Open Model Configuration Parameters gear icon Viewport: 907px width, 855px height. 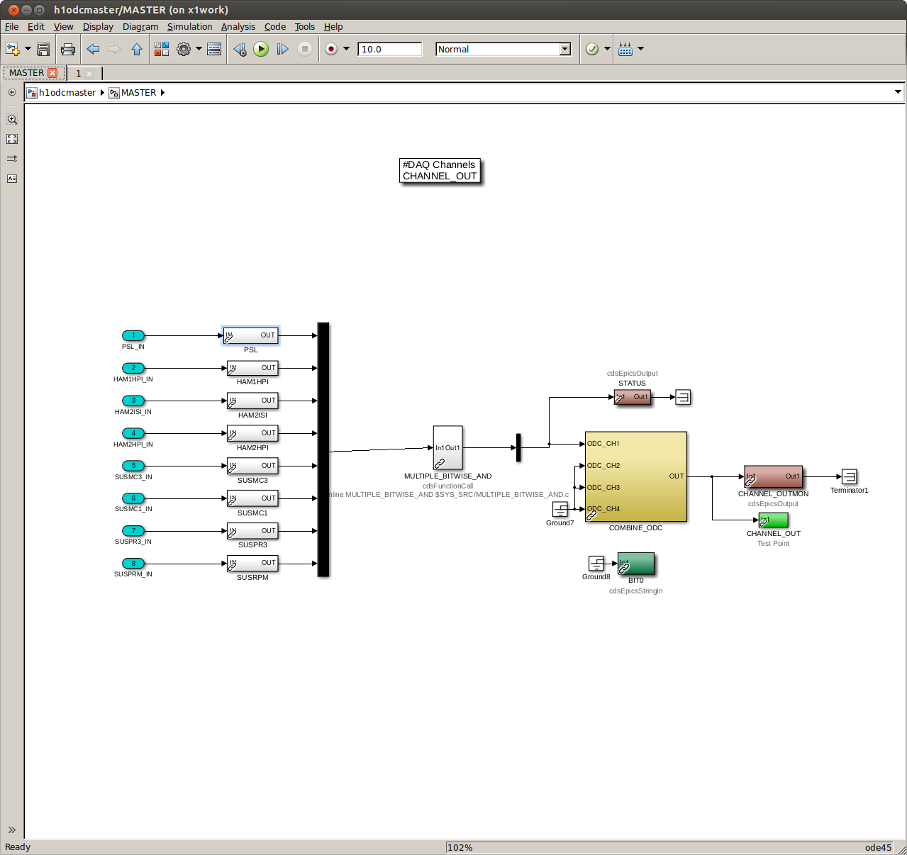click(184, 49)
